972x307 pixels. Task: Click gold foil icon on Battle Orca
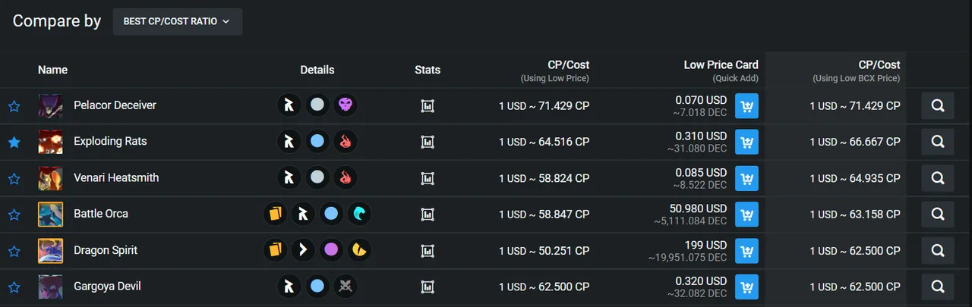[275, 214]
